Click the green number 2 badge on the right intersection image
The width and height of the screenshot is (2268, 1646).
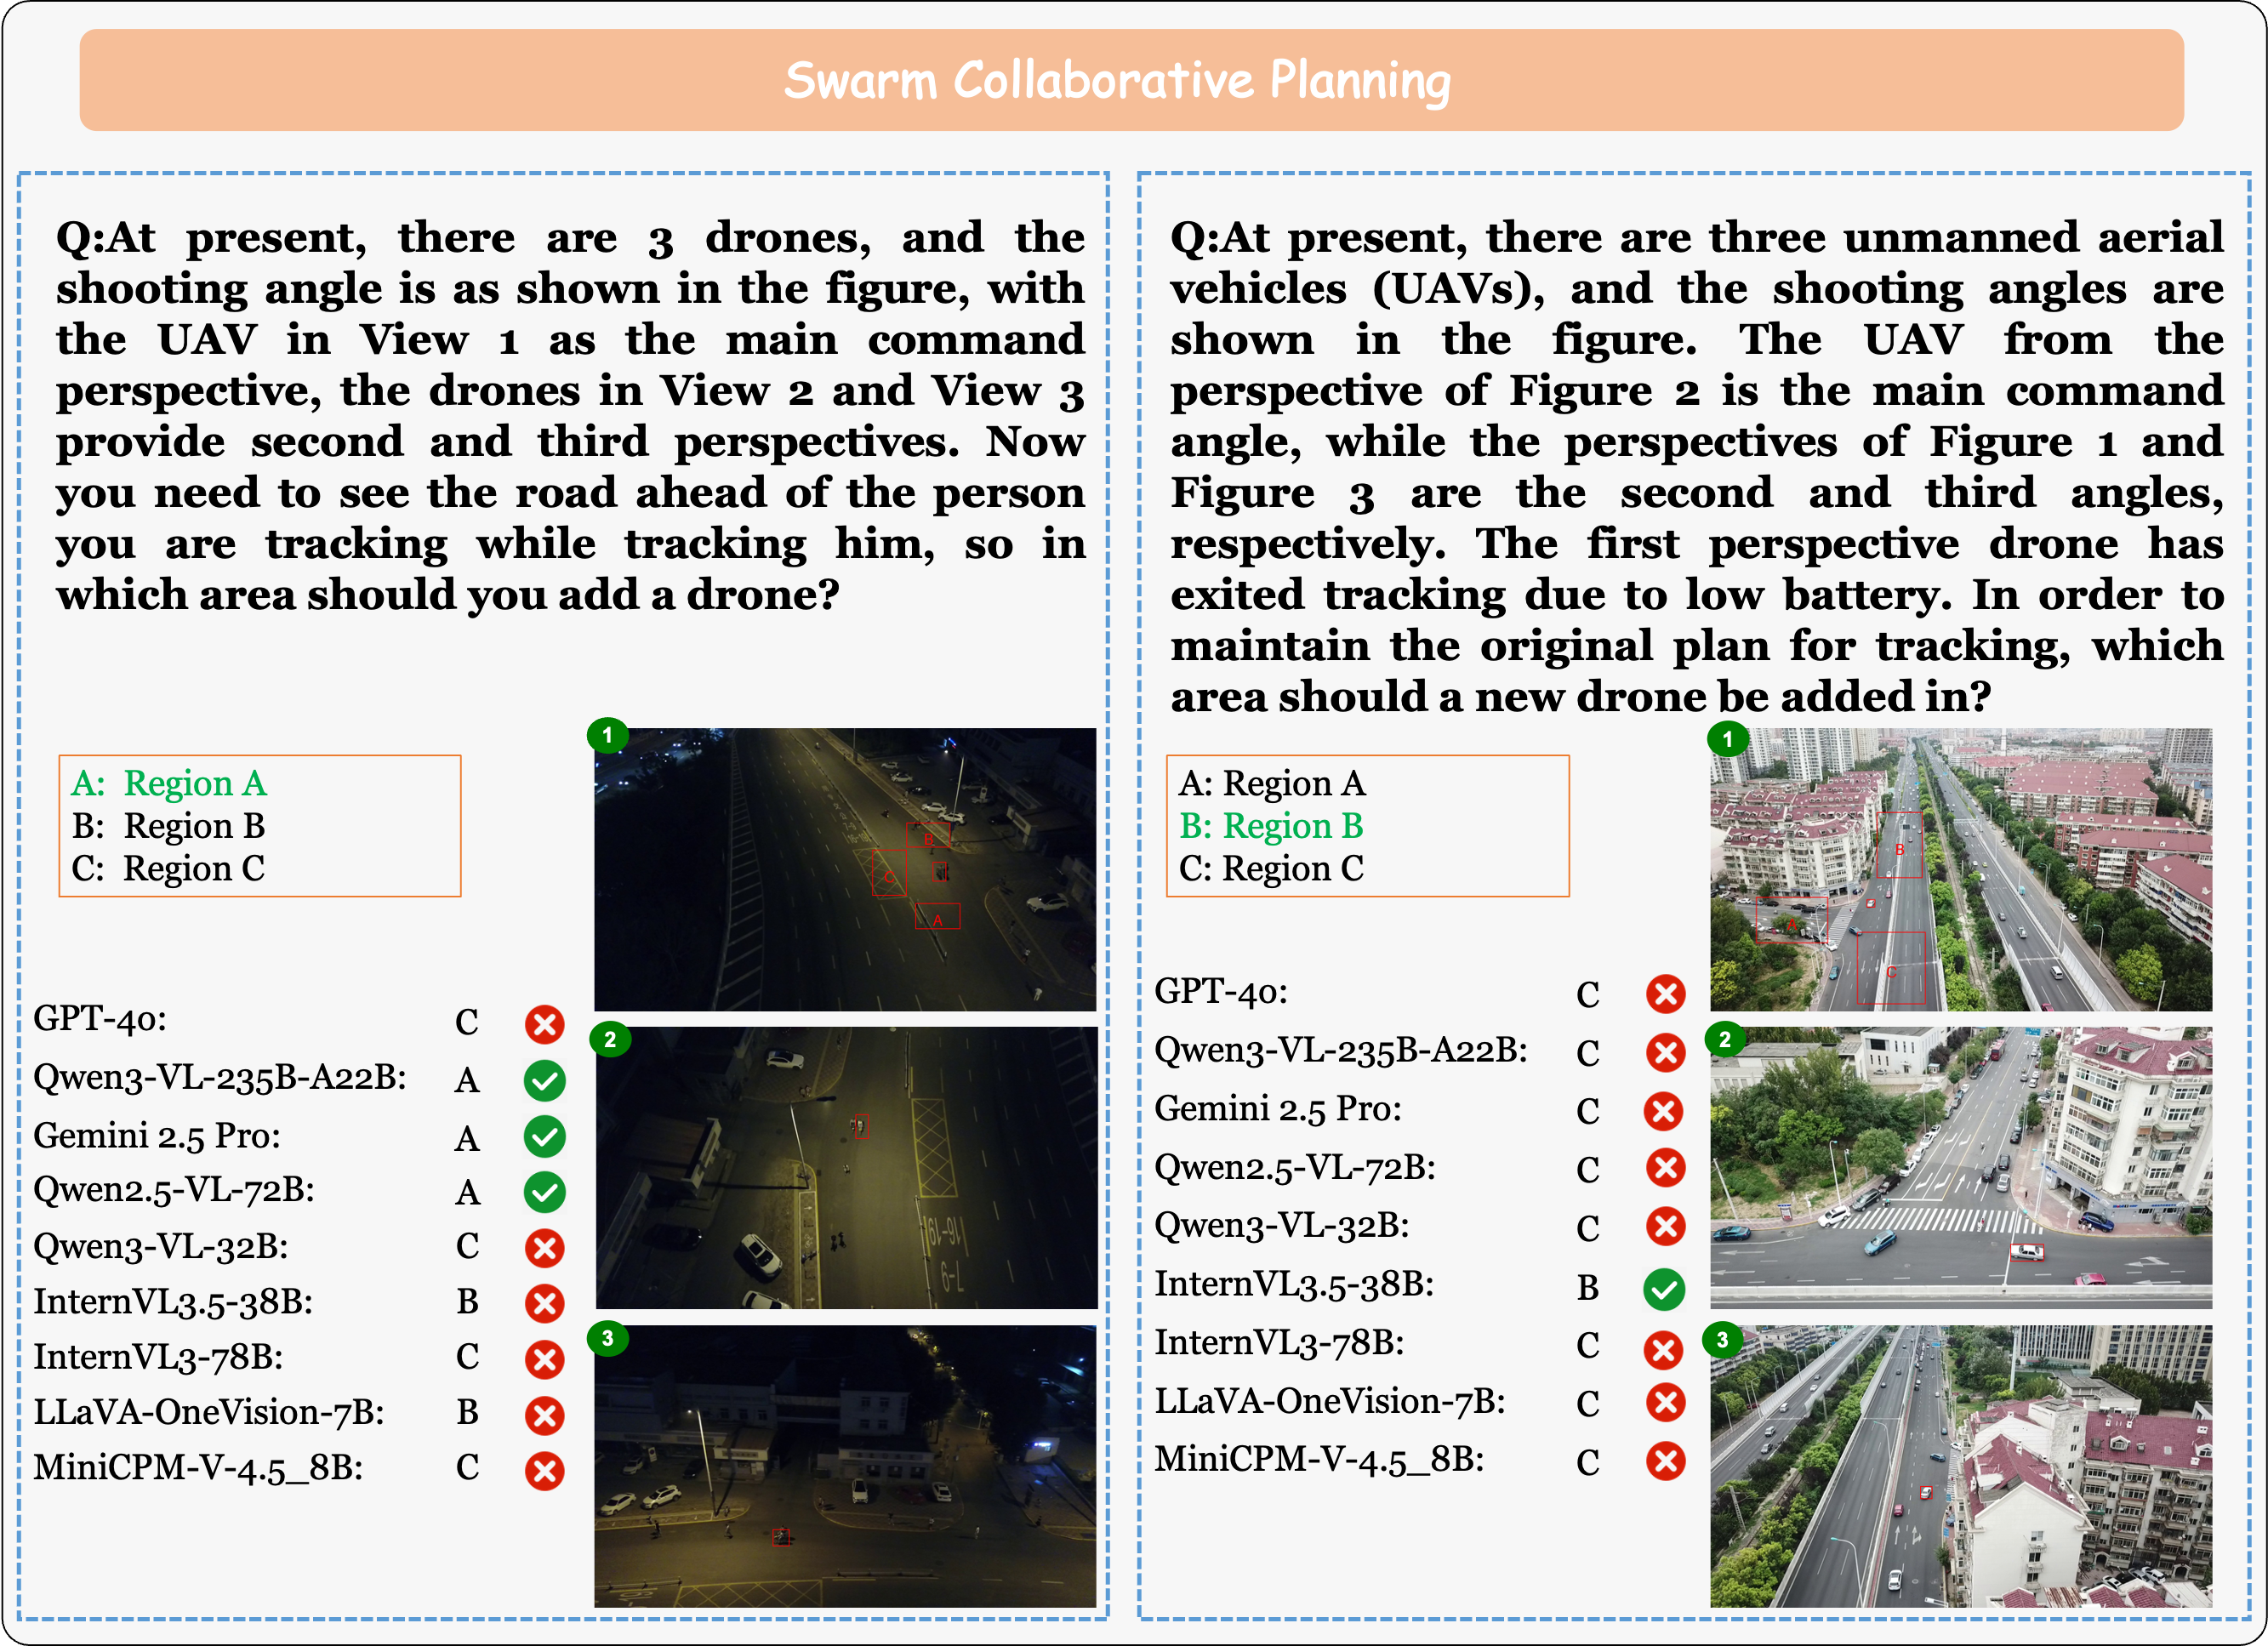(x=1724, y=1039)
